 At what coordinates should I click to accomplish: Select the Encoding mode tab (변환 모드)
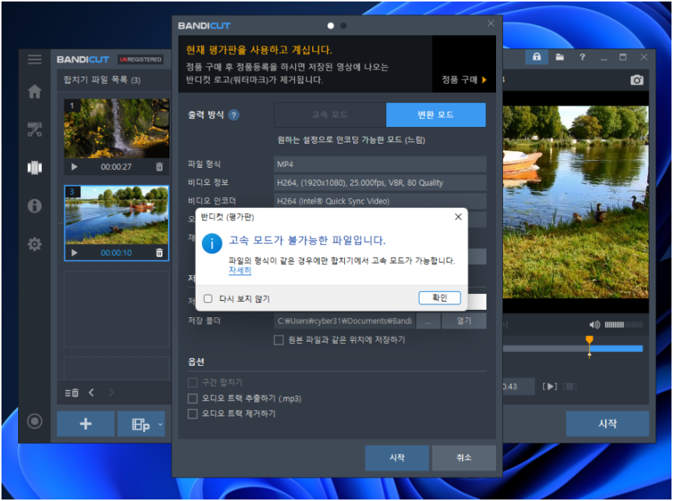coord(436,115)
